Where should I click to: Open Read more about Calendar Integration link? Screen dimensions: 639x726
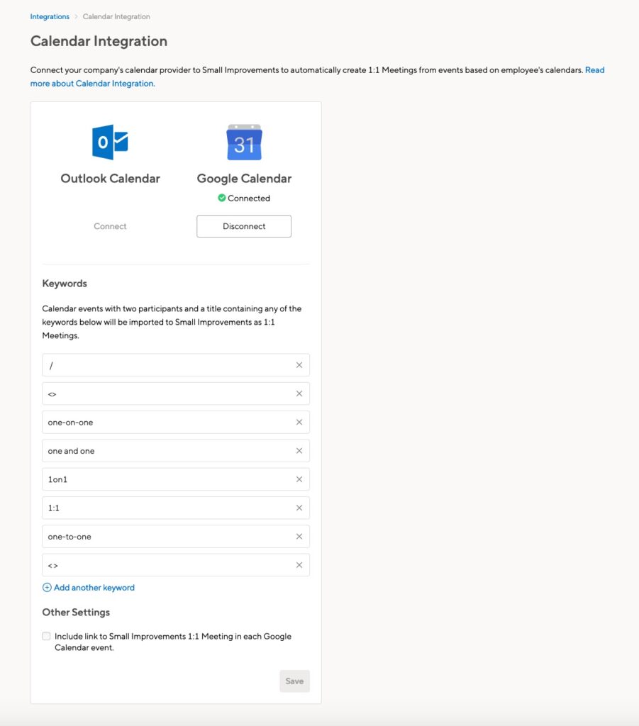click(x=93, y=84)
